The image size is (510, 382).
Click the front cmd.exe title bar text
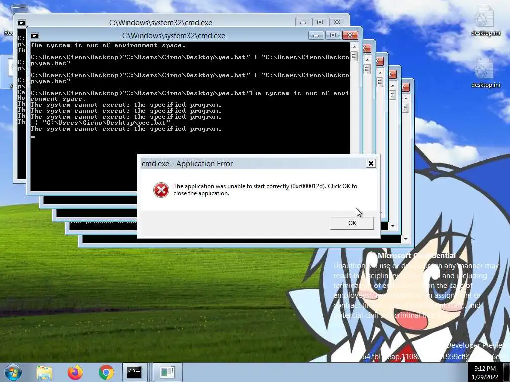pos(173,36)
